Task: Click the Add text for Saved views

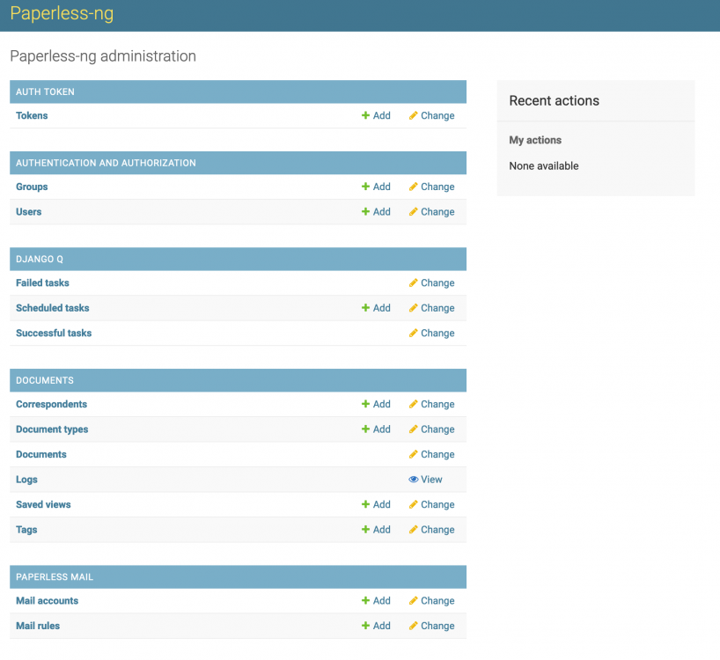Action: (x=382, y=504)
